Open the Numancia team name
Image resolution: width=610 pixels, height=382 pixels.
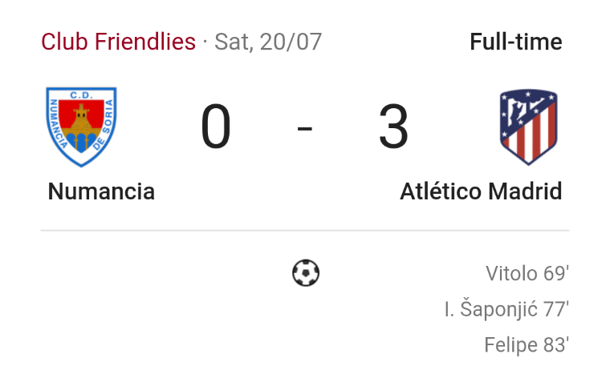[101, 191]
